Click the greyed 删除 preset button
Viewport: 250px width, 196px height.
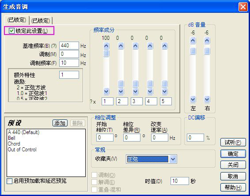pos(77,123)
